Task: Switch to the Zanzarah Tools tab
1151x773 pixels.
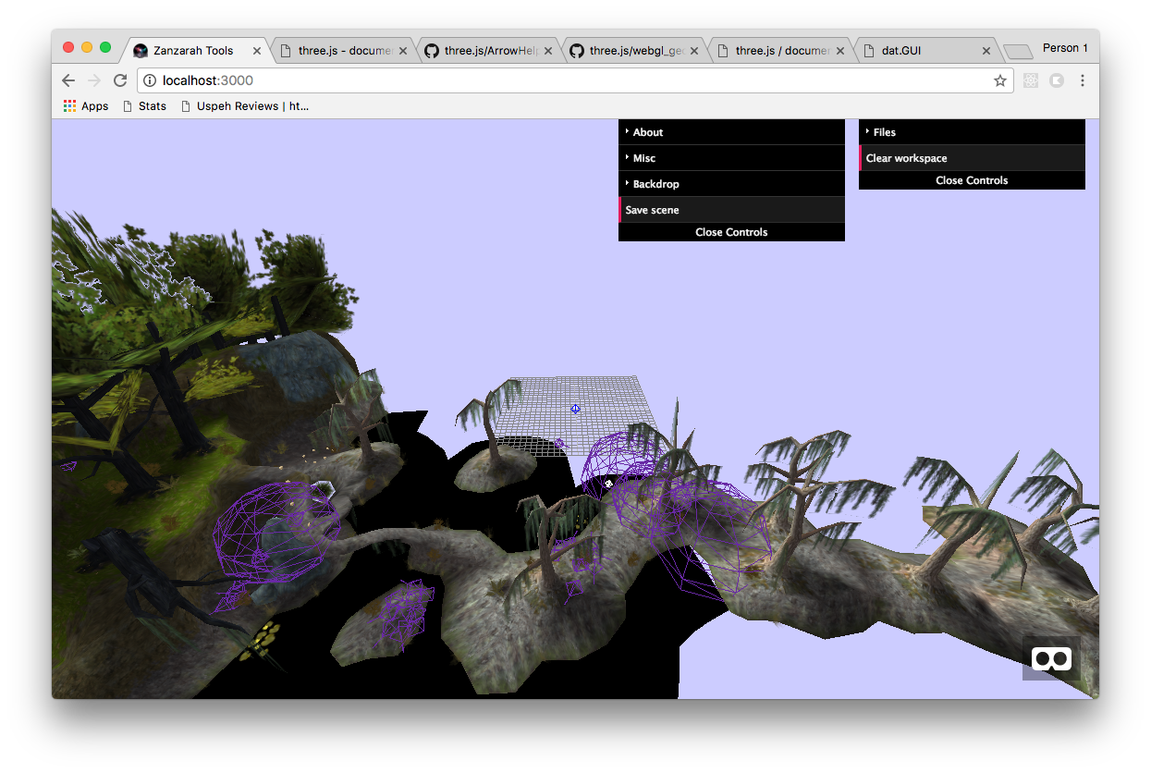Action: coord(193,51)
